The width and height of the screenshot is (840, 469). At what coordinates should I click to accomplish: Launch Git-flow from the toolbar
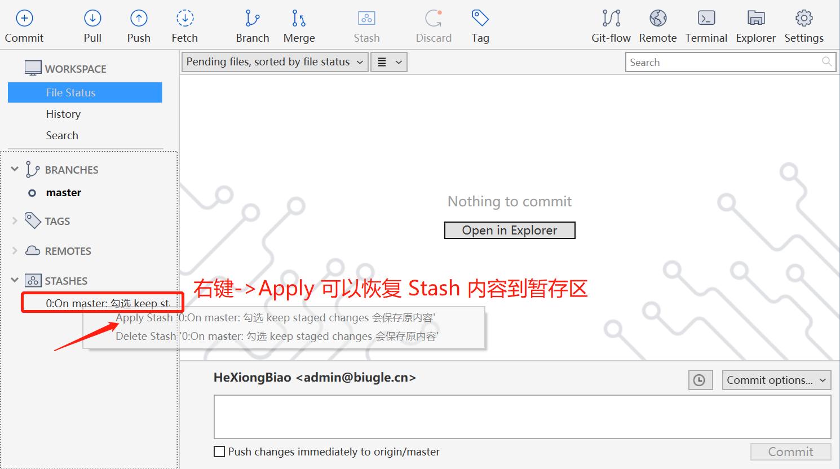point(611,25)
